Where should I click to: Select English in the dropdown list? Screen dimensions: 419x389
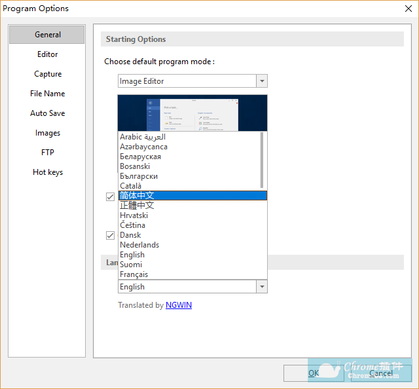(x=192, y=255)
